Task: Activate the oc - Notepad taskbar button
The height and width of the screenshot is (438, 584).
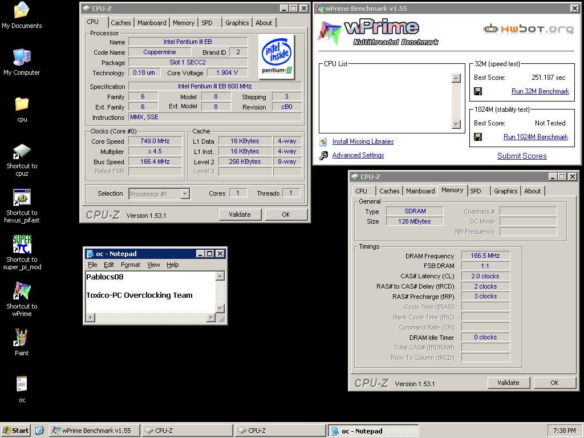Action: (373, 431)
